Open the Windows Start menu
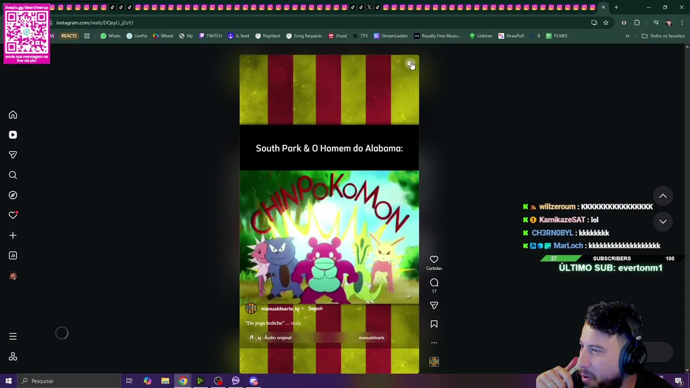Screen dimensions: 690x388 (9, 381)
